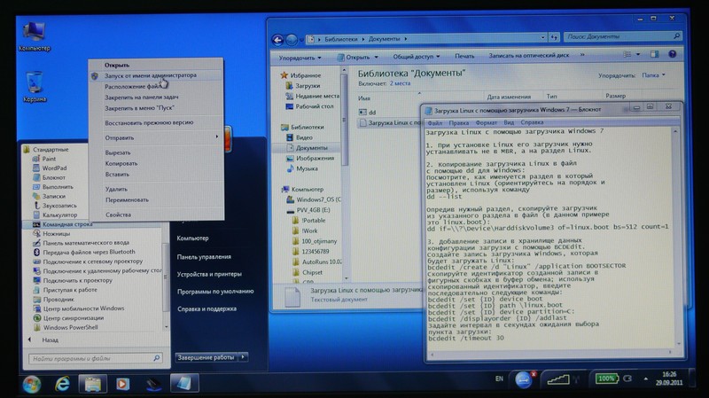Select PVV_4GB (E:) in the navigation pane
709x398 pixels.
(x=313, y=210)
